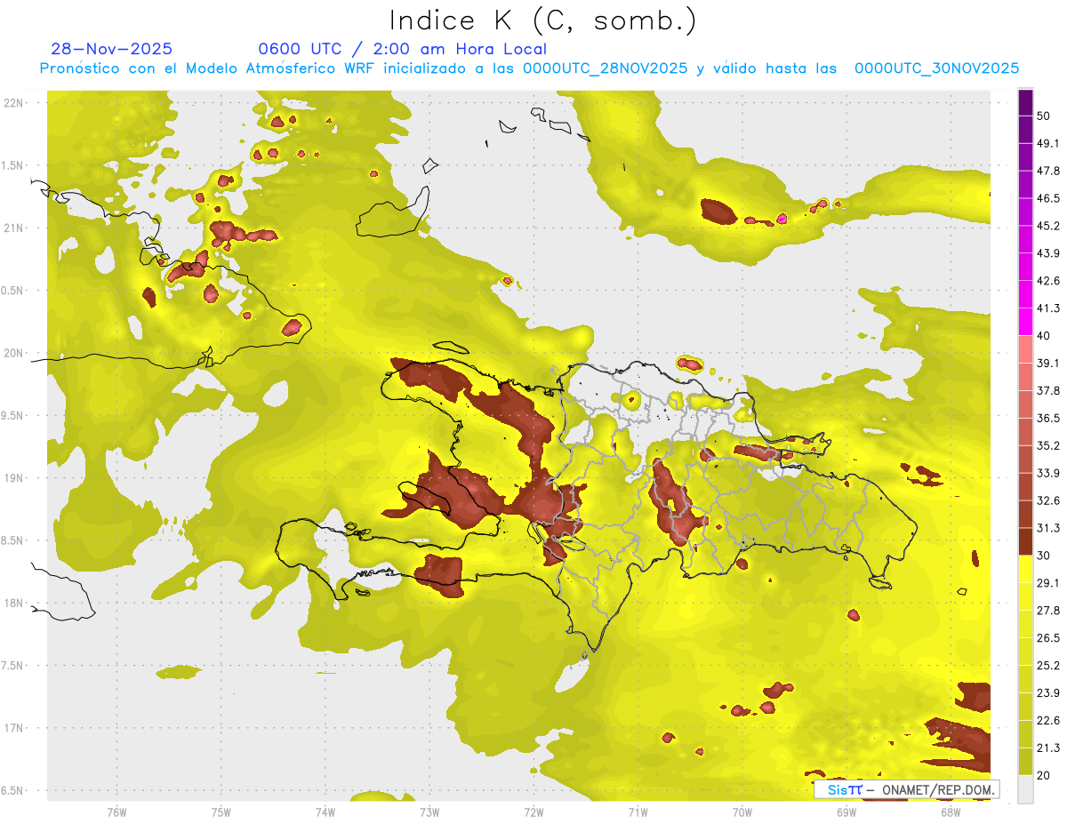The width and height of the screenshot is (1067, 824).
Task: Click the longitude axis label '74W'
Action: pos(325,812)
